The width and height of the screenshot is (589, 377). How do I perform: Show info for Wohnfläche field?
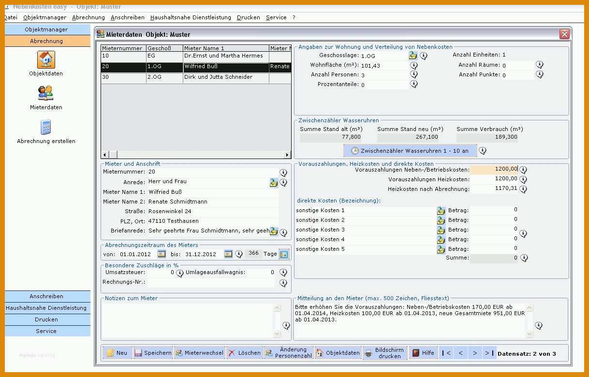tap(414, 65)
